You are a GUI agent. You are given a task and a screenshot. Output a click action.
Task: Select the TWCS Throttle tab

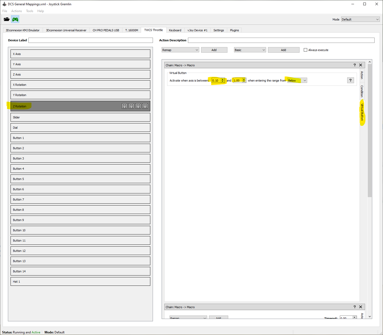pos(153,30)
